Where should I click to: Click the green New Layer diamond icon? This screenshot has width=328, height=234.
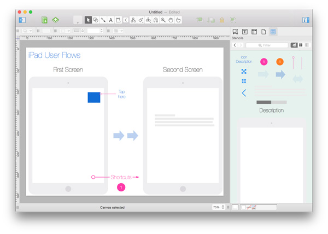pos(55,20)
